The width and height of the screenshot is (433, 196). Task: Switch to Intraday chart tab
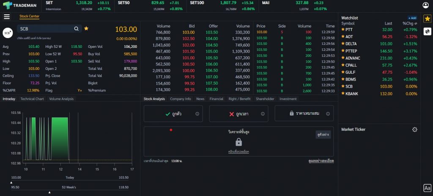tap(9, 99)
